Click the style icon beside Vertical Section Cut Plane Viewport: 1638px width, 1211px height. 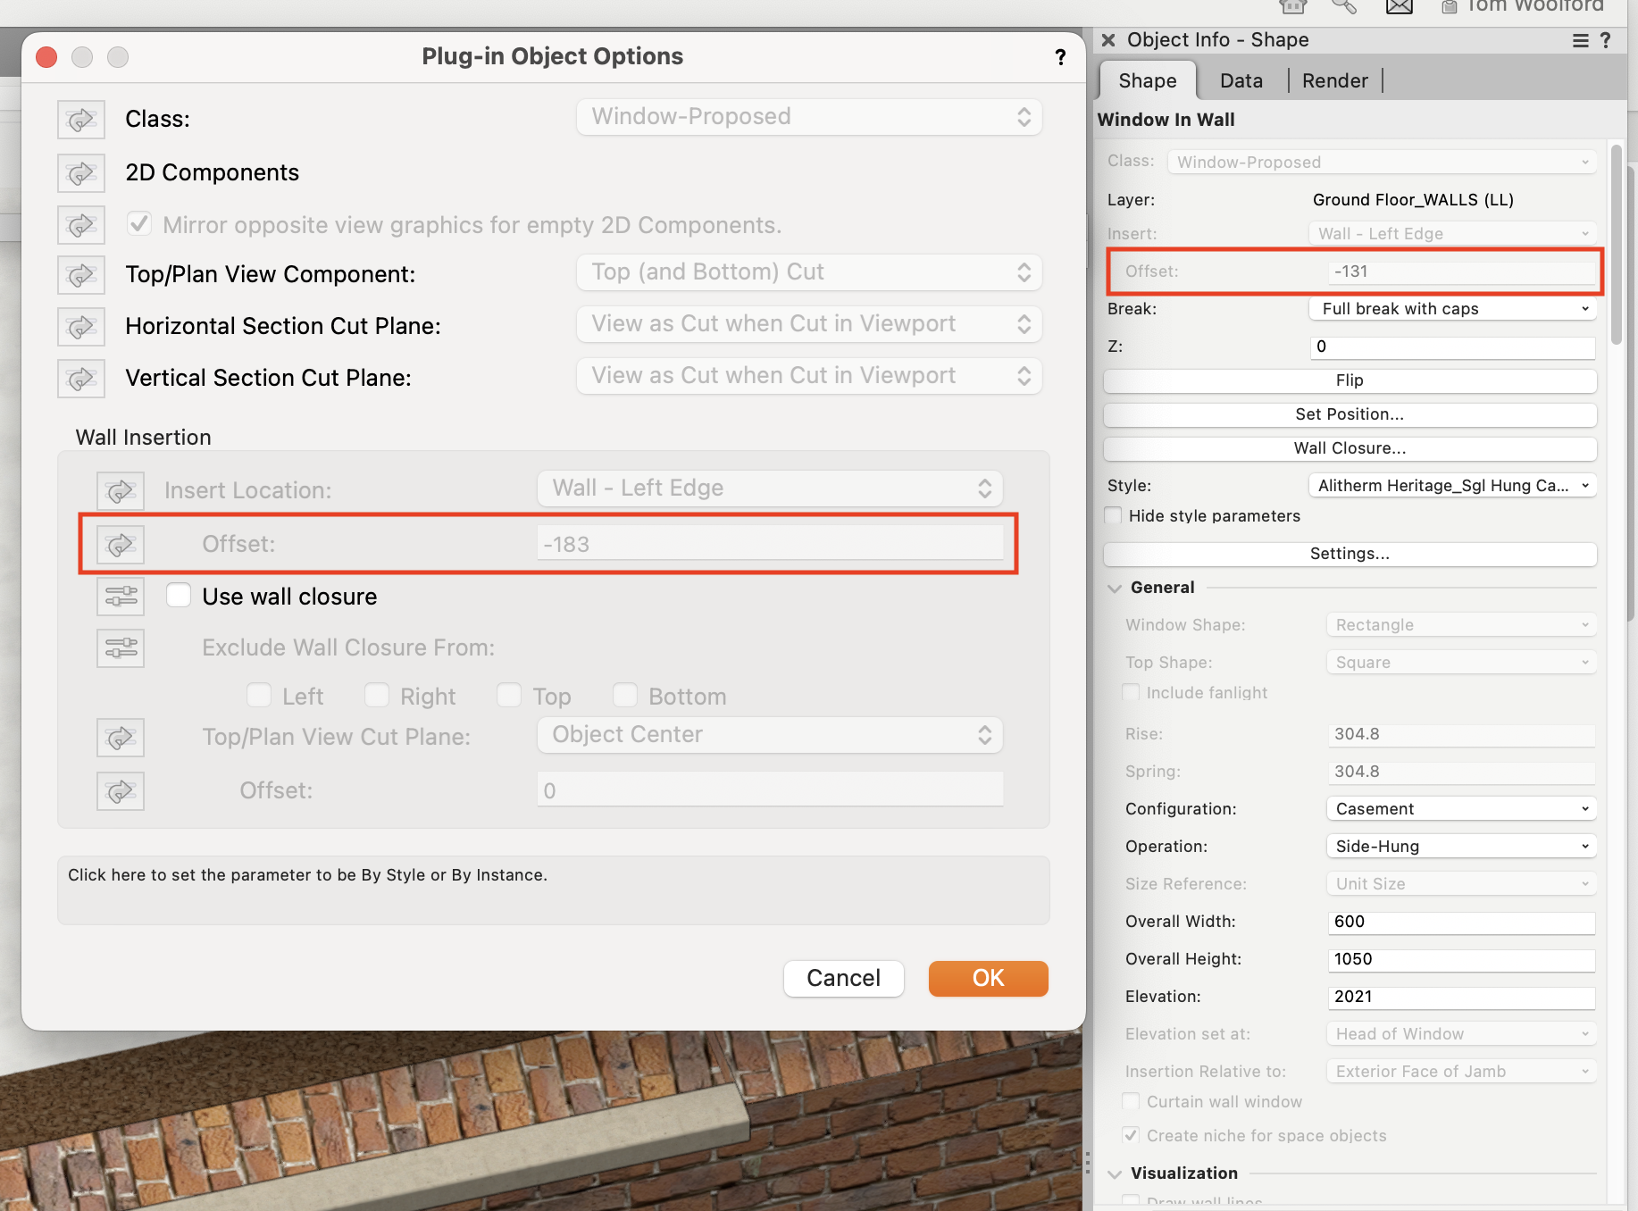pos(80,378)
